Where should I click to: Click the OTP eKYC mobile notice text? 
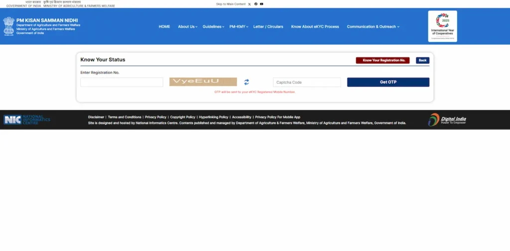pos(255,92)
